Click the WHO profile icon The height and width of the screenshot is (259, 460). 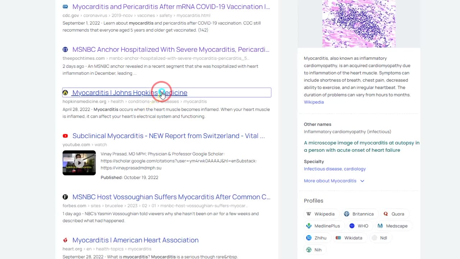click(352, 226)
